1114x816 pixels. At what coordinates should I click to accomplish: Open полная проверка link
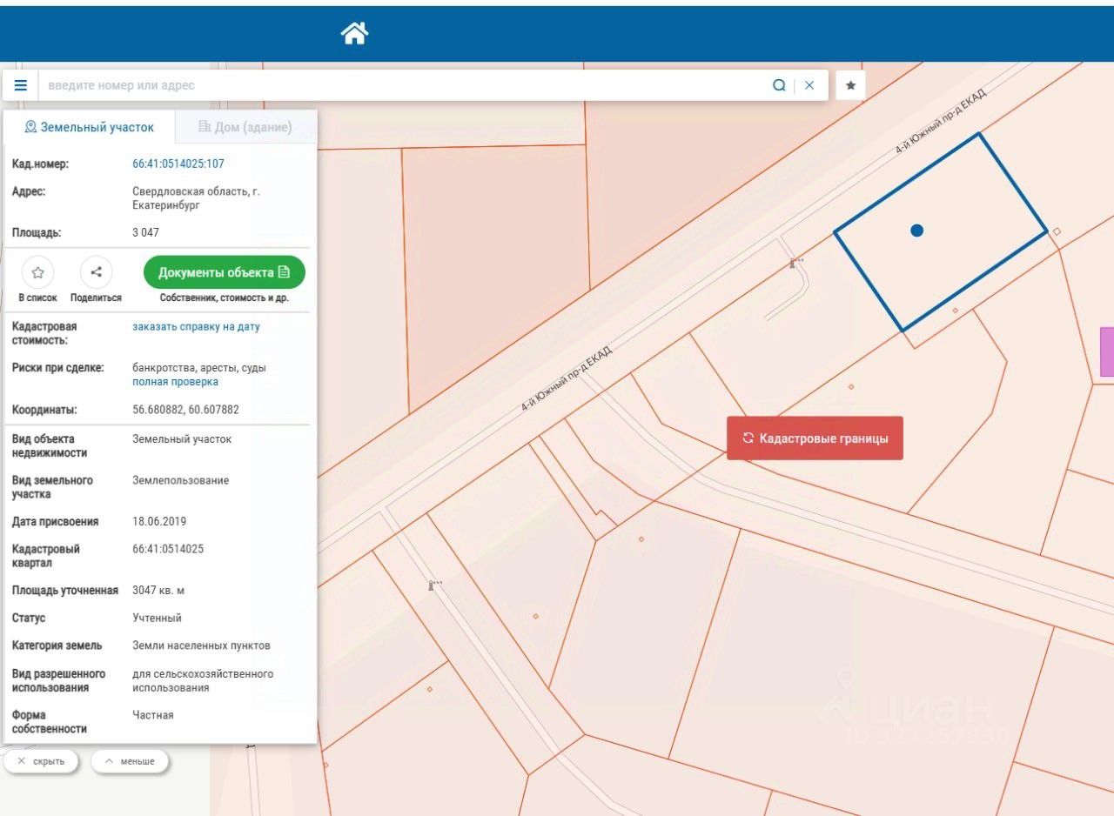[x=175, y=382]
